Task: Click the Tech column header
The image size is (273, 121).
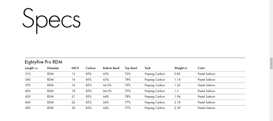Action: (x=147, y=68)
